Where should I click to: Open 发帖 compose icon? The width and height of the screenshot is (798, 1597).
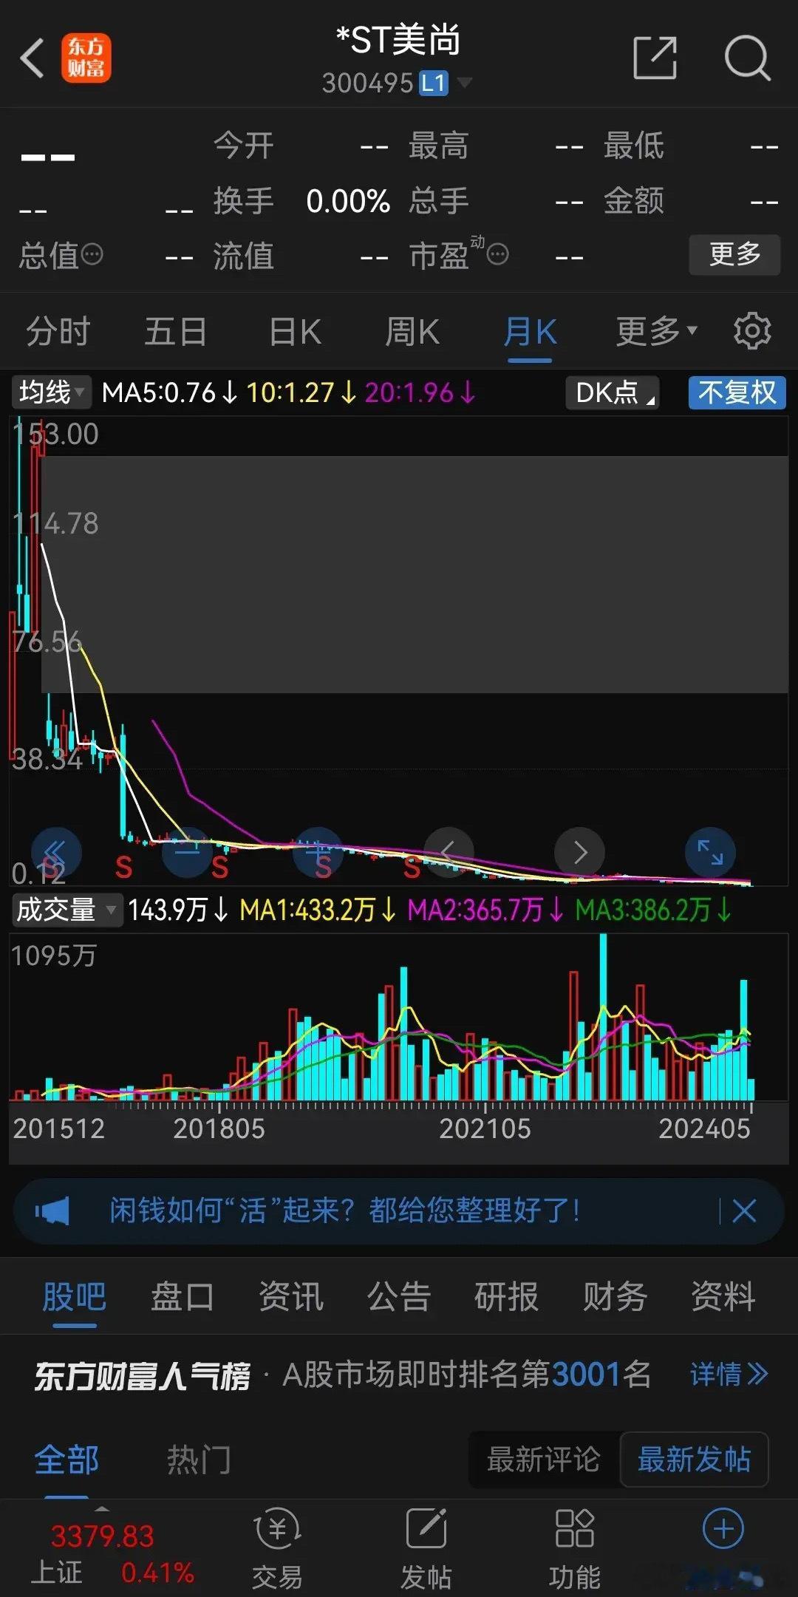(426, 1547)
